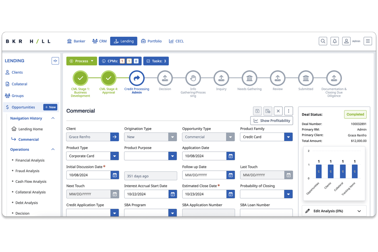Open the search icon in header
Image resolution: width=378 pixels, height=252 pixels.
point(323,41)
